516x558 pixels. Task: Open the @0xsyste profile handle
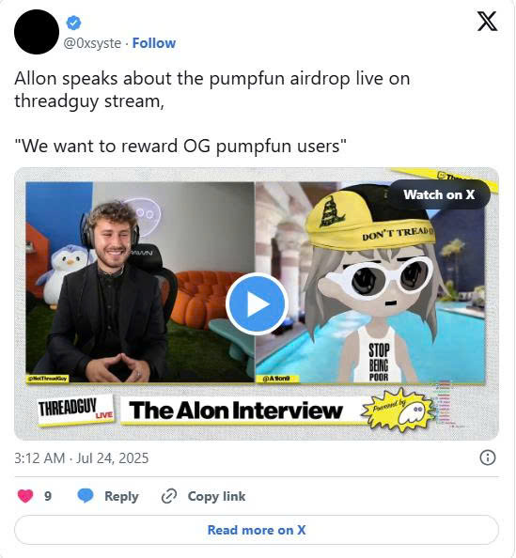(x=92, y=43)
